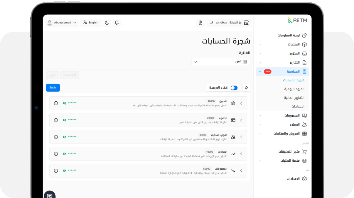Open القيود اليومية in the sidebar
The image size is (354, 198).
tap(294, 89)
